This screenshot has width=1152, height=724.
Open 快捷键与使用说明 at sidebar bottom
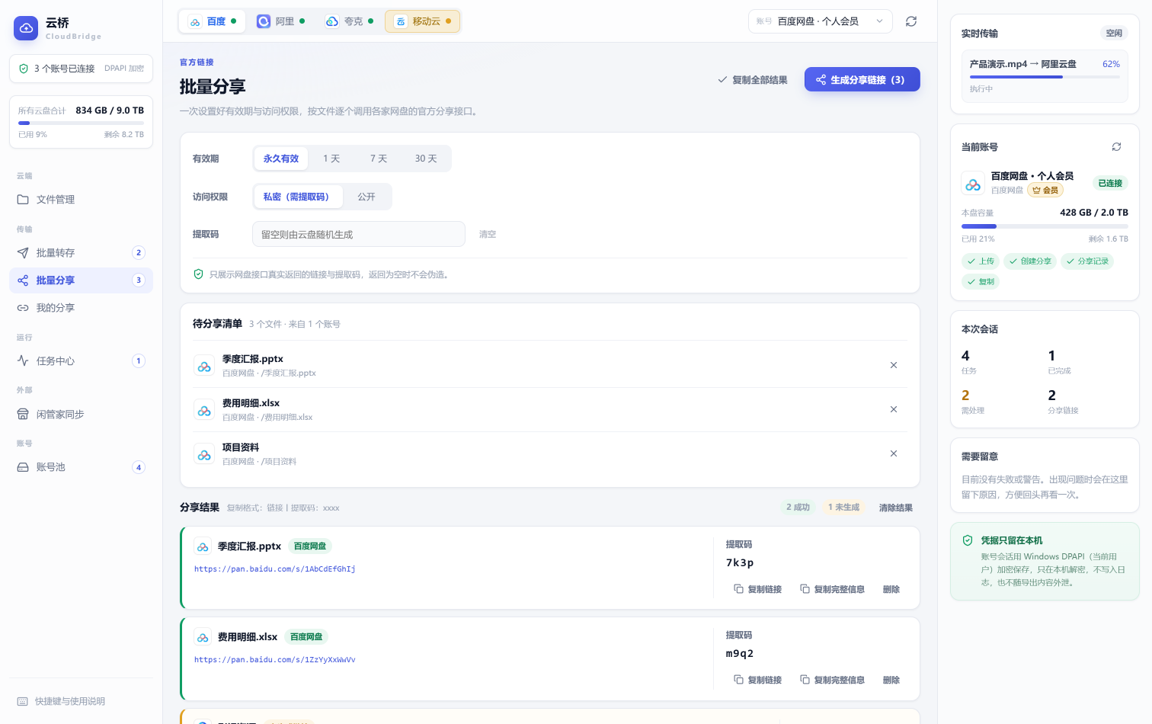point(81,701)
